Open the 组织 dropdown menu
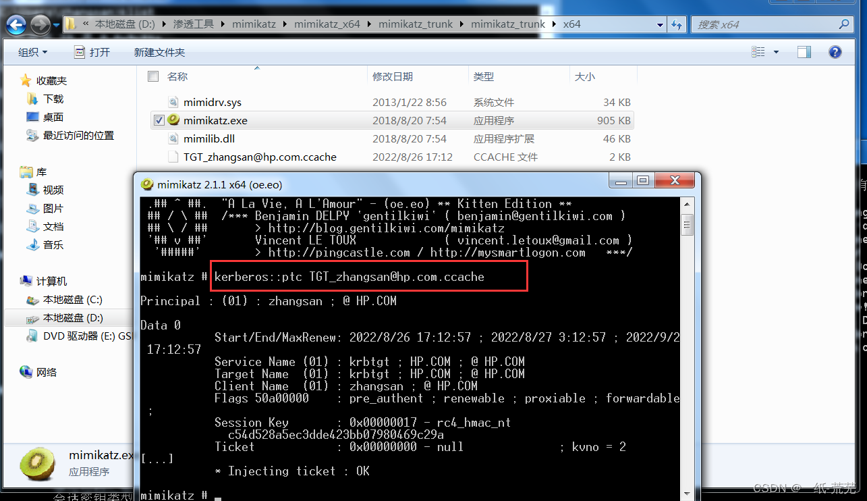 (33, 52)
